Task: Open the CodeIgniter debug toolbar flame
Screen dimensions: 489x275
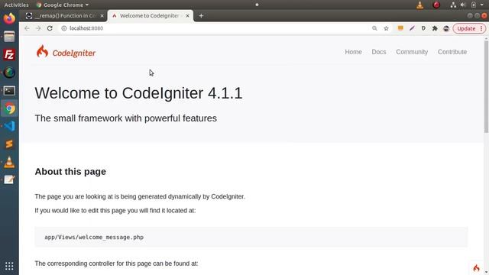Action: 476,268
